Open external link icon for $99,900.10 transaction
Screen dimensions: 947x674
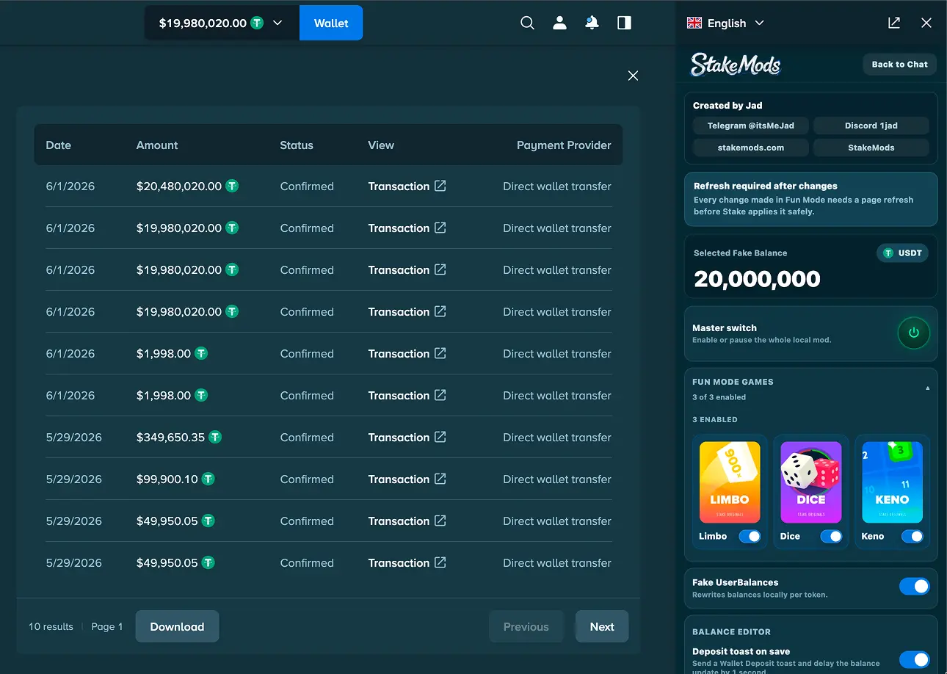[440, 479]
